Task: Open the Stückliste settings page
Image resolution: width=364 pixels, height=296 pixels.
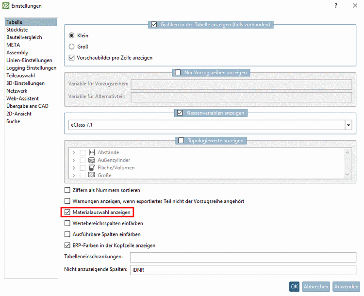Action: [17, 30]
